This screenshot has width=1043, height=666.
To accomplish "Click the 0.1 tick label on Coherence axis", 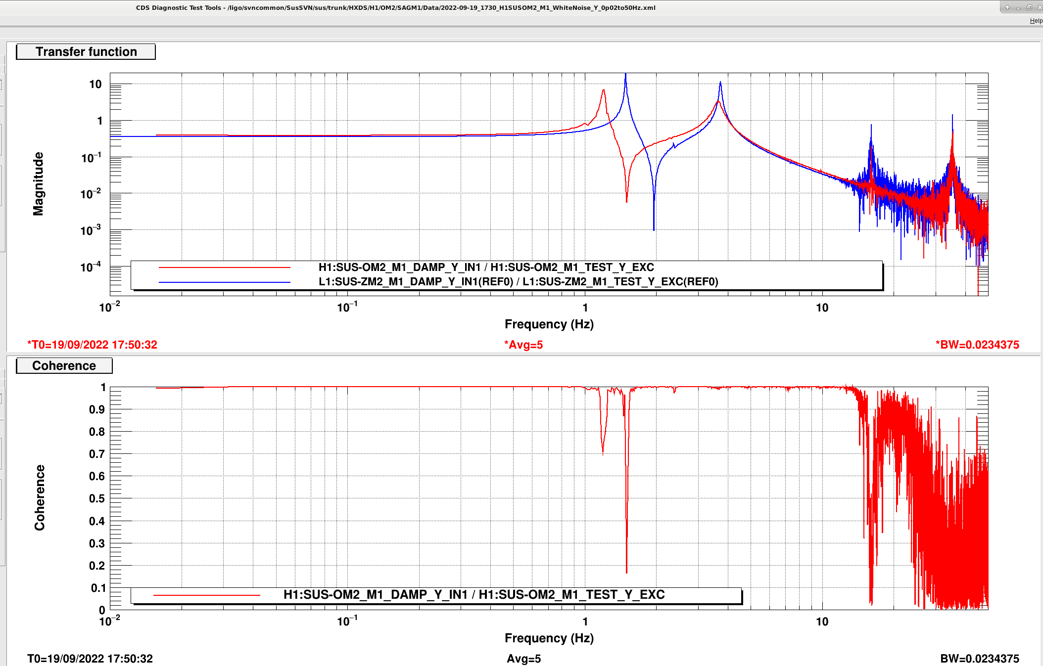I will click(x=98, y=588).
